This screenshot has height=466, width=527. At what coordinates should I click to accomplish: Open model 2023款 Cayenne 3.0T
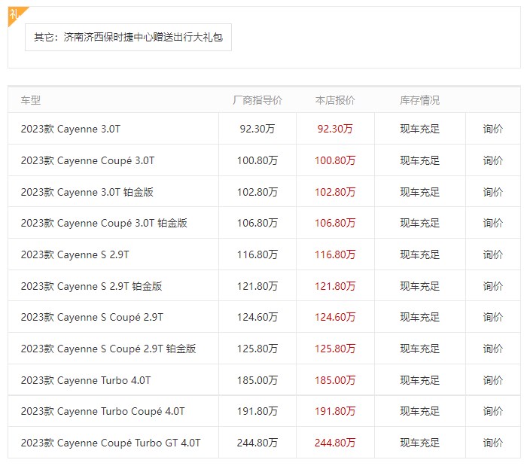pos(71,129)
